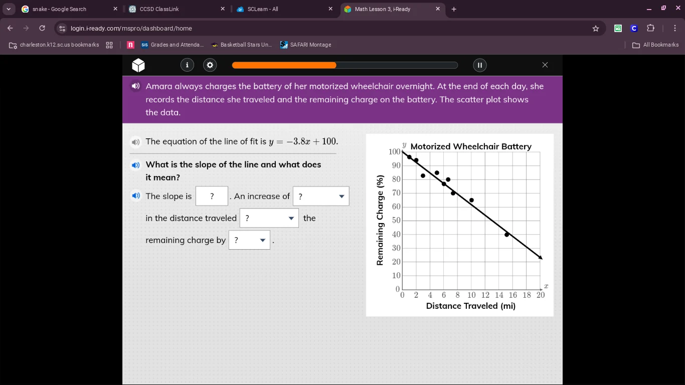Play audio for slope question prompt
The width and height of the screenshot is (685, 385).
click(x=135, y=164)
